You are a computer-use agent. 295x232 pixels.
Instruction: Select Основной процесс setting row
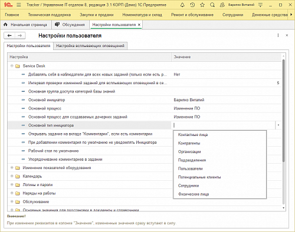[x=145, y=108]
